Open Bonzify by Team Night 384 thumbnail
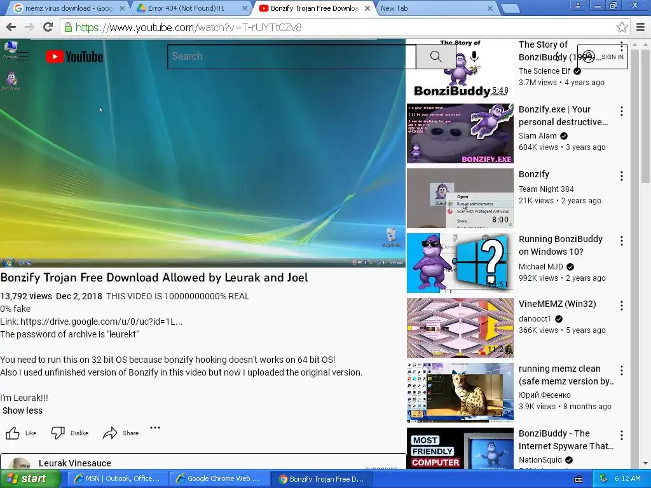 [460, 198]
